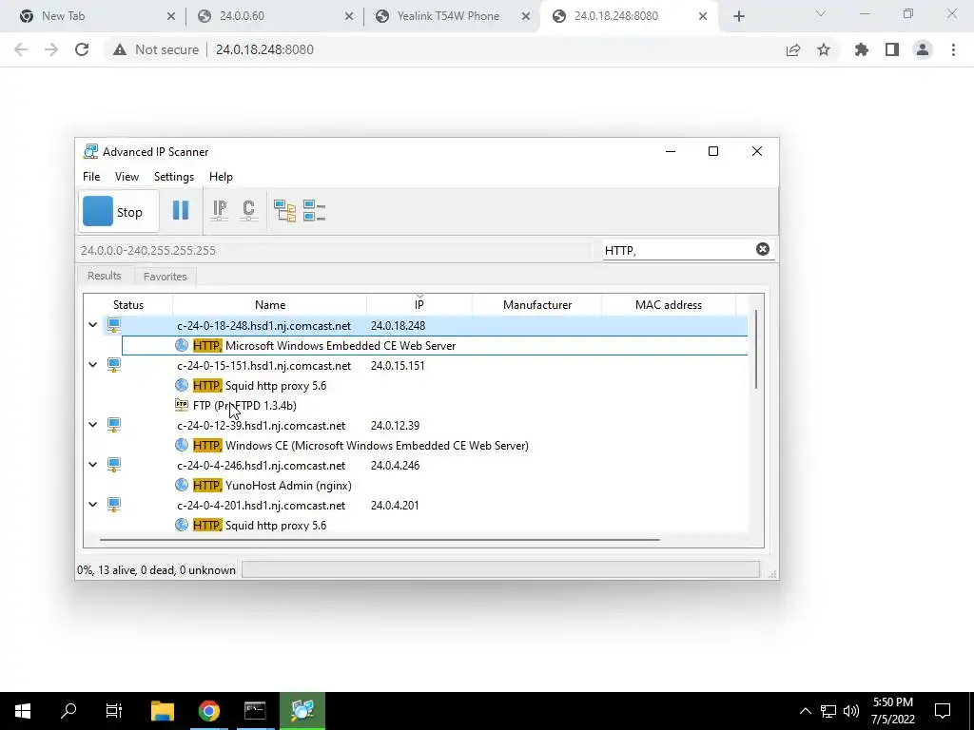Click the IP range field 24.0.0.0-240.255.255.255
This screenshot has height=730, width=974.
(x=334, y=251)
